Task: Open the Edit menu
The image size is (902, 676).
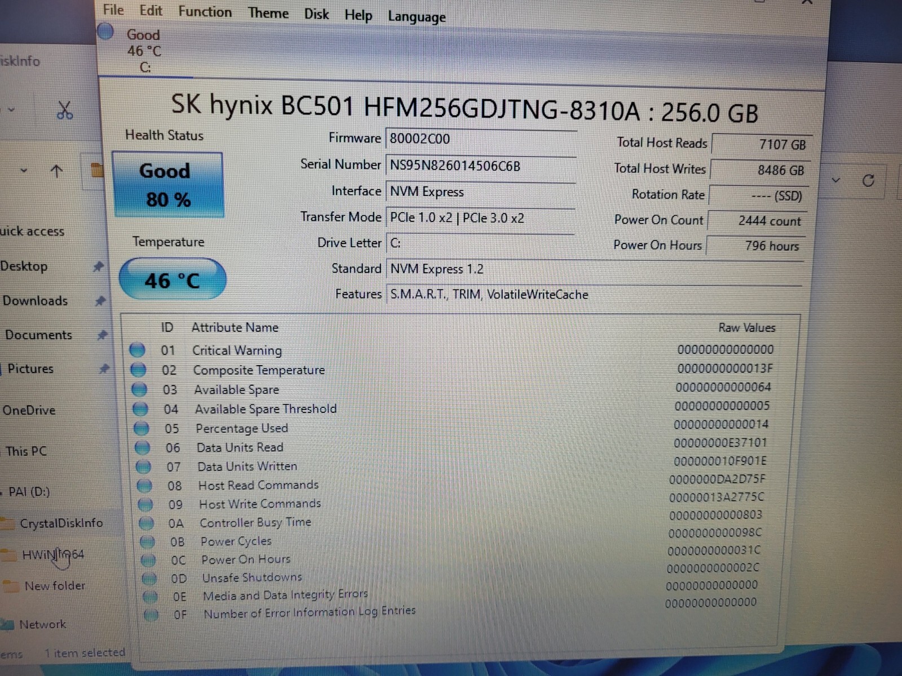Action: [151, 11]
